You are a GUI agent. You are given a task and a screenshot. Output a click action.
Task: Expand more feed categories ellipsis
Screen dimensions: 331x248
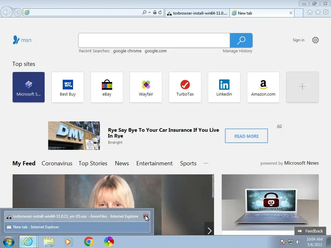tap(206, 163)
